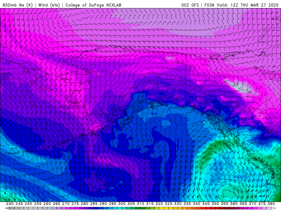Click the 350 value on the color scale
281x210 pixels.
click(x=215, y=204)
